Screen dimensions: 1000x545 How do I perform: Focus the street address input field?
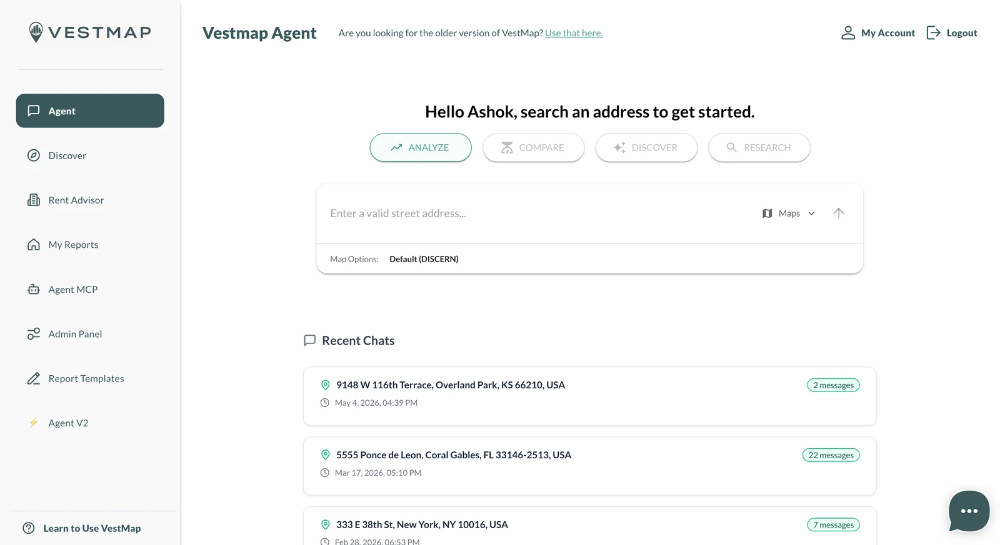537,214
